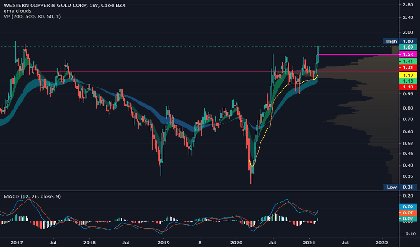Select the red horizontal line at 1.31

[218, 71]
